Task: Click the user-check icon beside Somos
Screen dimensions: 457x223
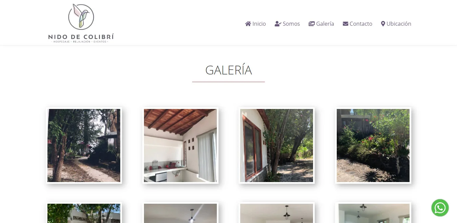Action: [278, 24]
